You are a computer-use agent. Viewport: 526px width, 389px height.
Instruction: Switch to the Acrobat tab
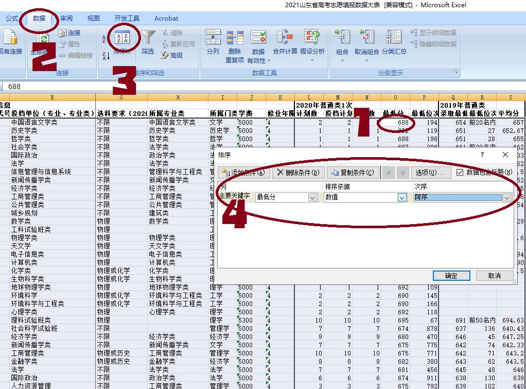pos(166,19)
